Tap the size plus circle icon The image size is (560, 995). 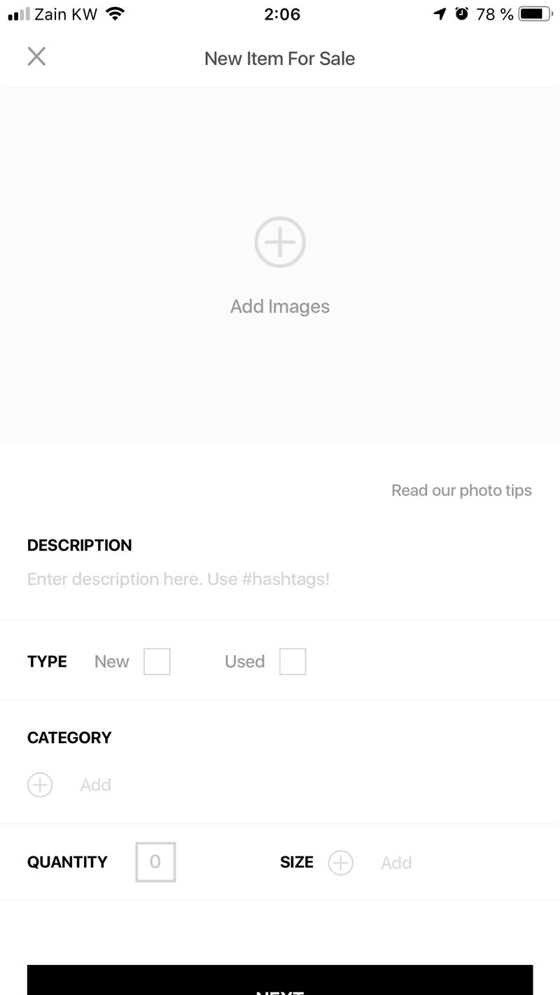[341, 863]
